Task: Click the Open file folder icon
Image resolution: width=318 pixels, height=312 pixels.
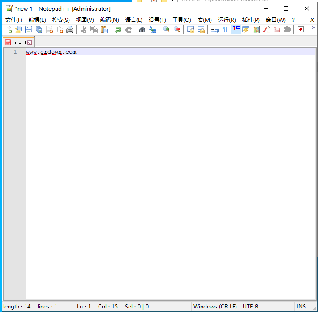Action: 18,30
